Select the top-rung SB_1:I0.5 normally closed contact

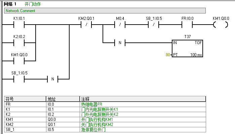pos(153,25)
